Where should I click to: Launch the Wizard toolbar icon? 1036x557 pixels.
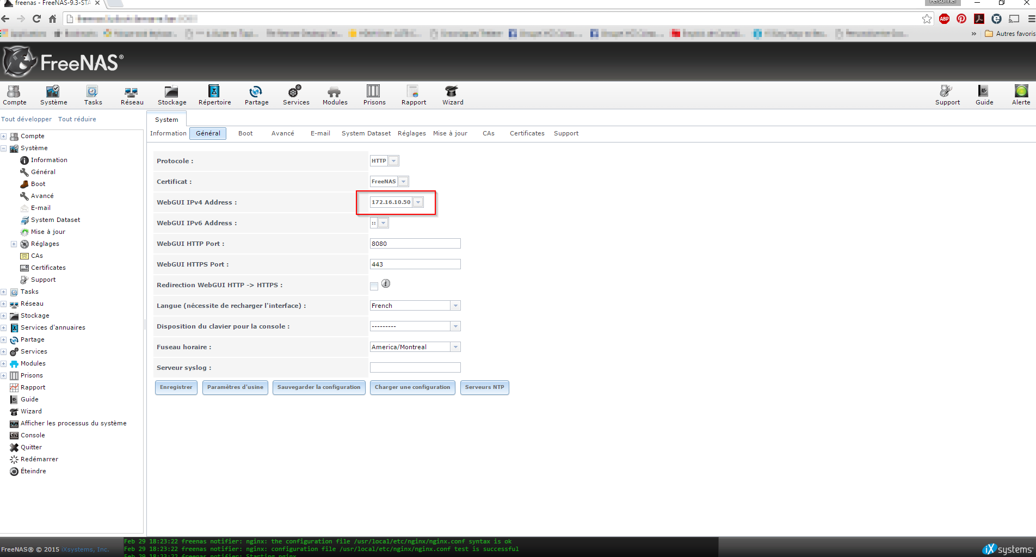click(453, 95)
